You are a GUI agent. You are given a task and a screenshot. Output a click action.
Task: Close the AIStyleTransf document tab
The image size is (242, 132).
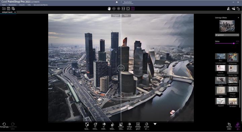(x=15, y=12)
